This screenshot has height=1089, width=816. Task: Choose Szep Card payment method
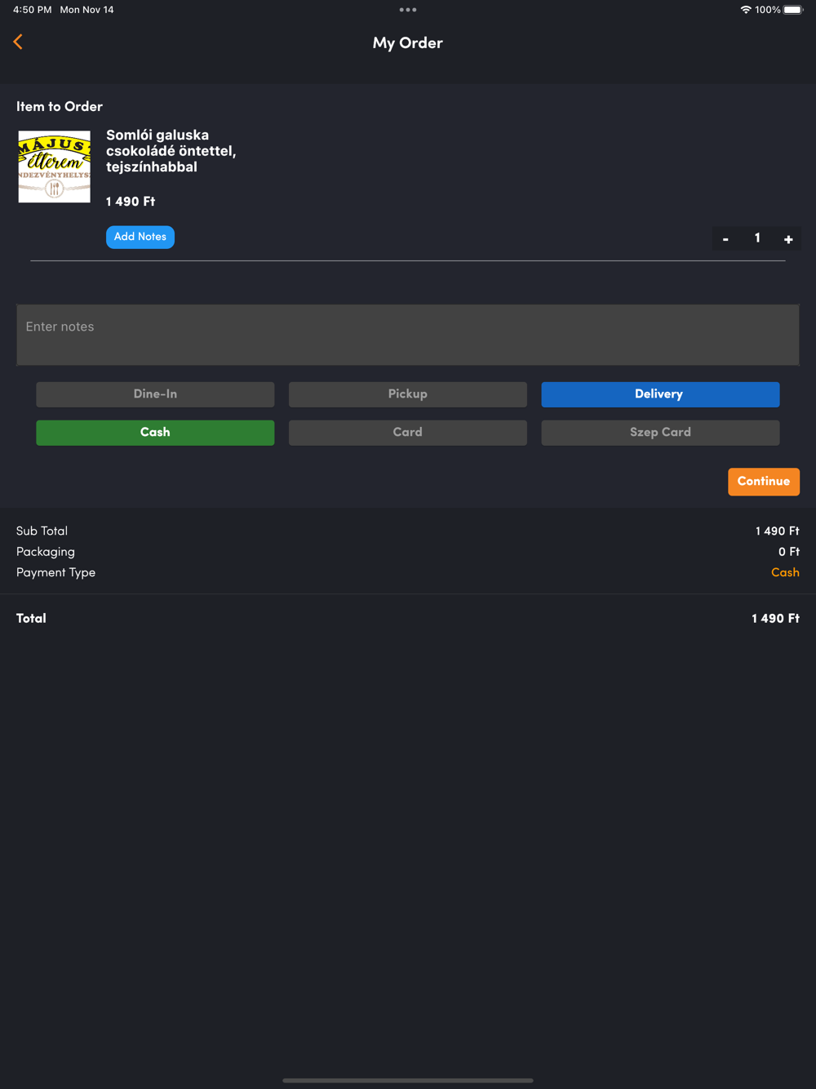[660, 433]
